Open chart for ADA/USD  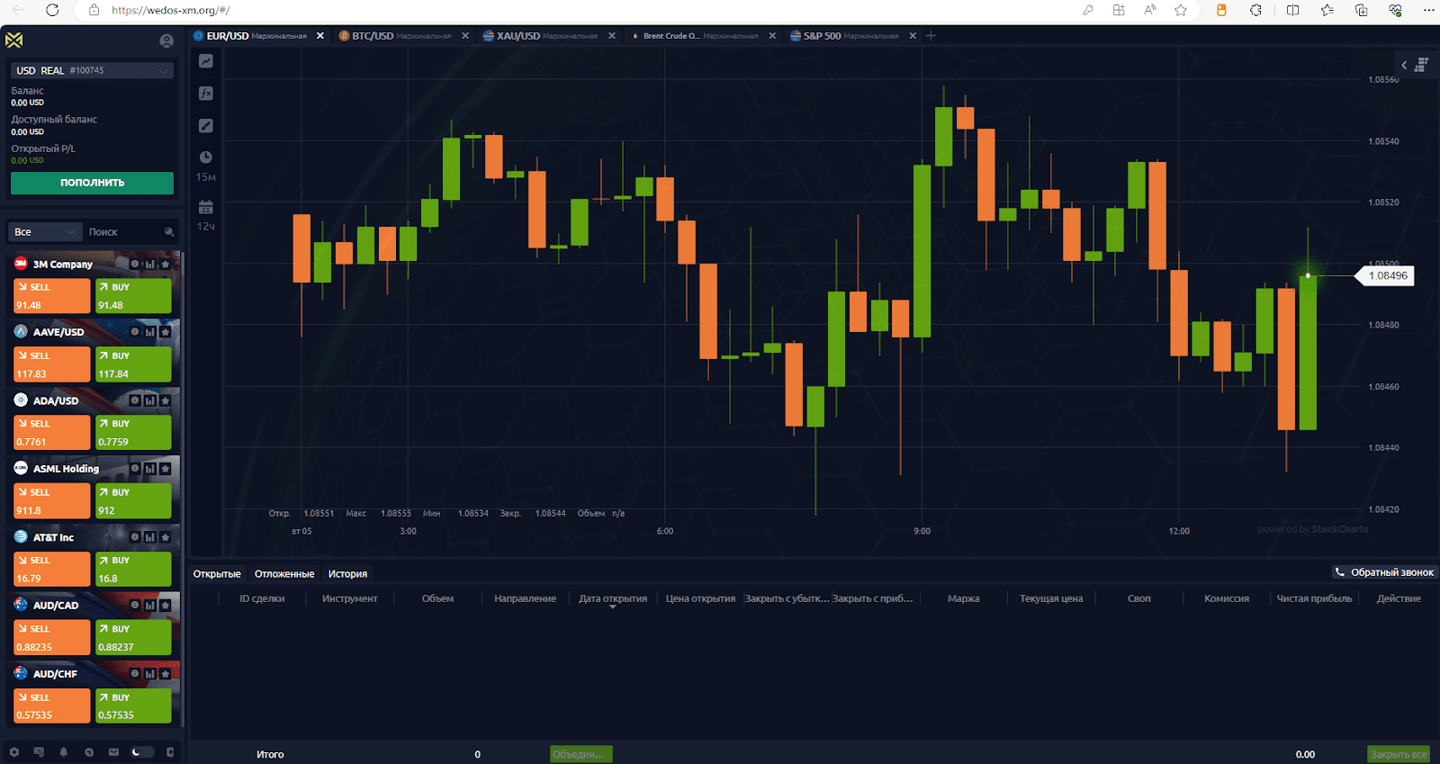[150, 400]
